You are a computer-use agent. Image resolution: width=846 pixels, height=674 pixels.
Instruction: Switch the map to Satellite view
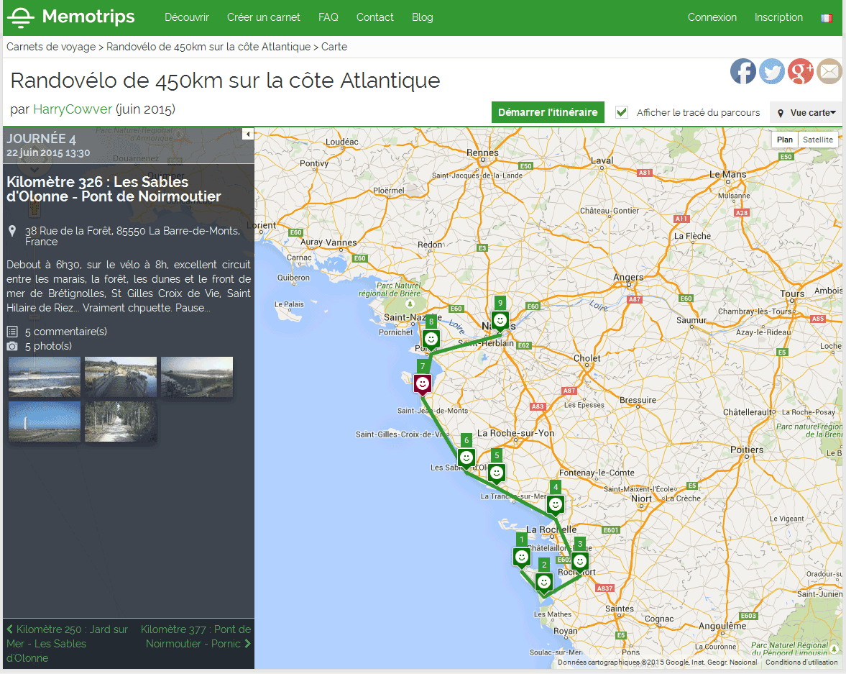[817, 140]
